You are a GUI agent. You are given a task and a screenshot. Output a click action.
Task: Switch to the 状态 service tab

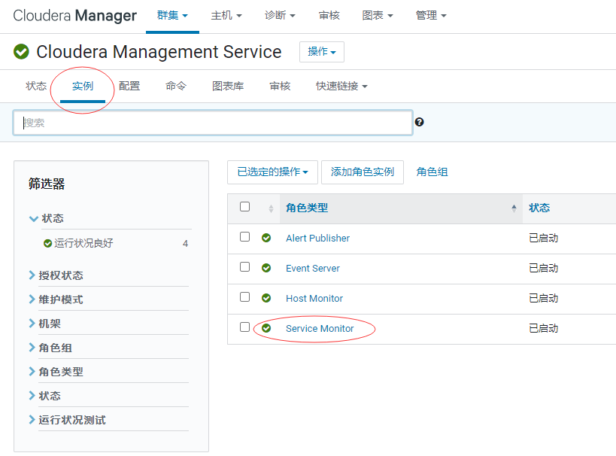coord(36,86)
